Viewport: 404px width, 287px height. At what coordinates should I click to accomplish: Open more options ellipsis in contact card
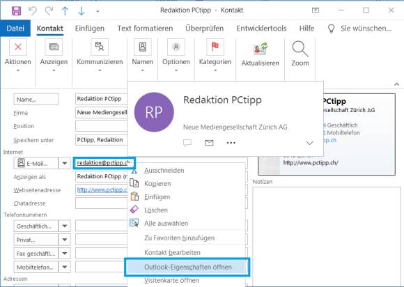(231, 143)
